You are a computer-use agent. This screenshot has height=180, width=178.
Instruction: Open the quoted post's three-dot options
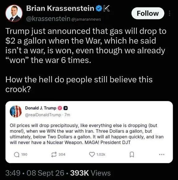tap(162, 154)
